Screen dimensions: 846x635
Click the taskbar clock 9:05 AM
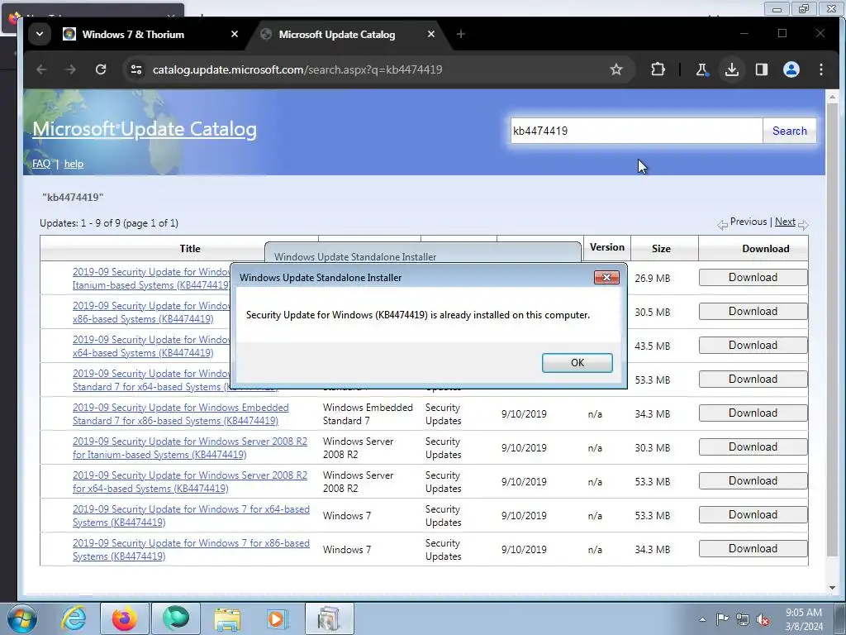click(x=804, y=613)
